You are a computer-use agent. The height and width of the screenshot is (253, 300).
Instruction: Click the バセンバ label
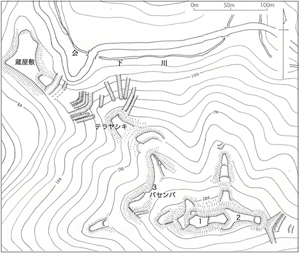(162, 195)
